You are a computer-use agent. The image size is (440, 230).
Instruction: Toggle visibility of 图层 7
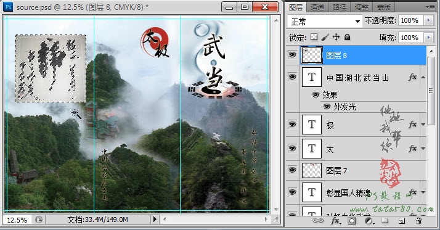[292, 170]
